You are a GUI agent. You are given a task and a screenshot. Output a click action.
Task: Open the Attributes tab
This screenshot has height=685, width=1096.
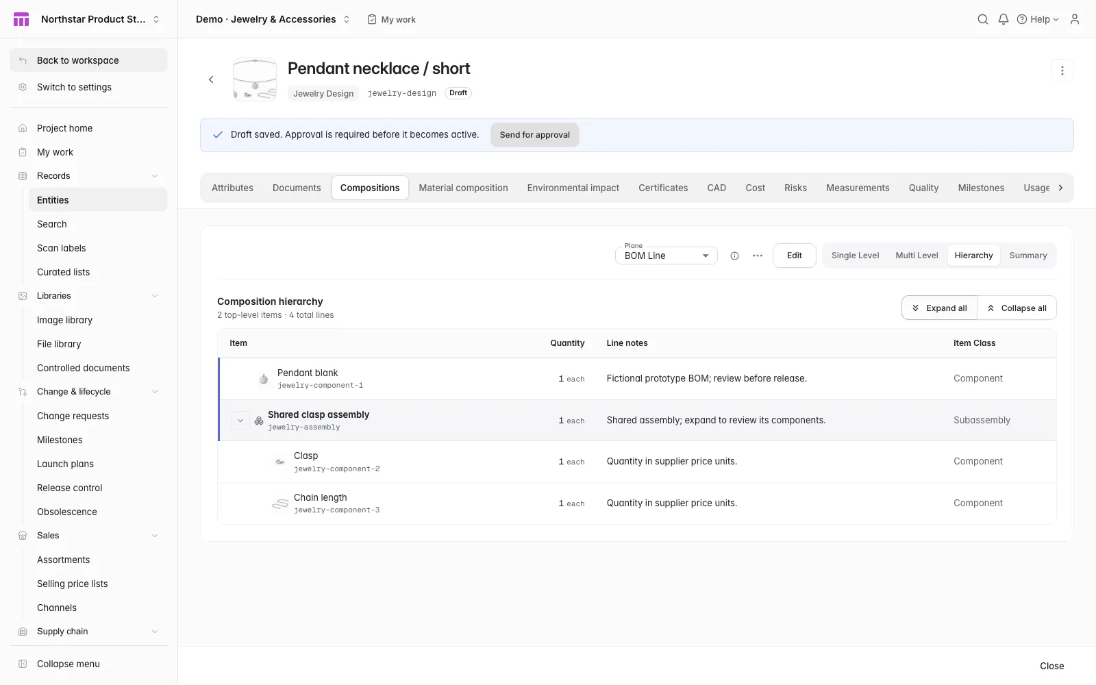click(232, 188)
